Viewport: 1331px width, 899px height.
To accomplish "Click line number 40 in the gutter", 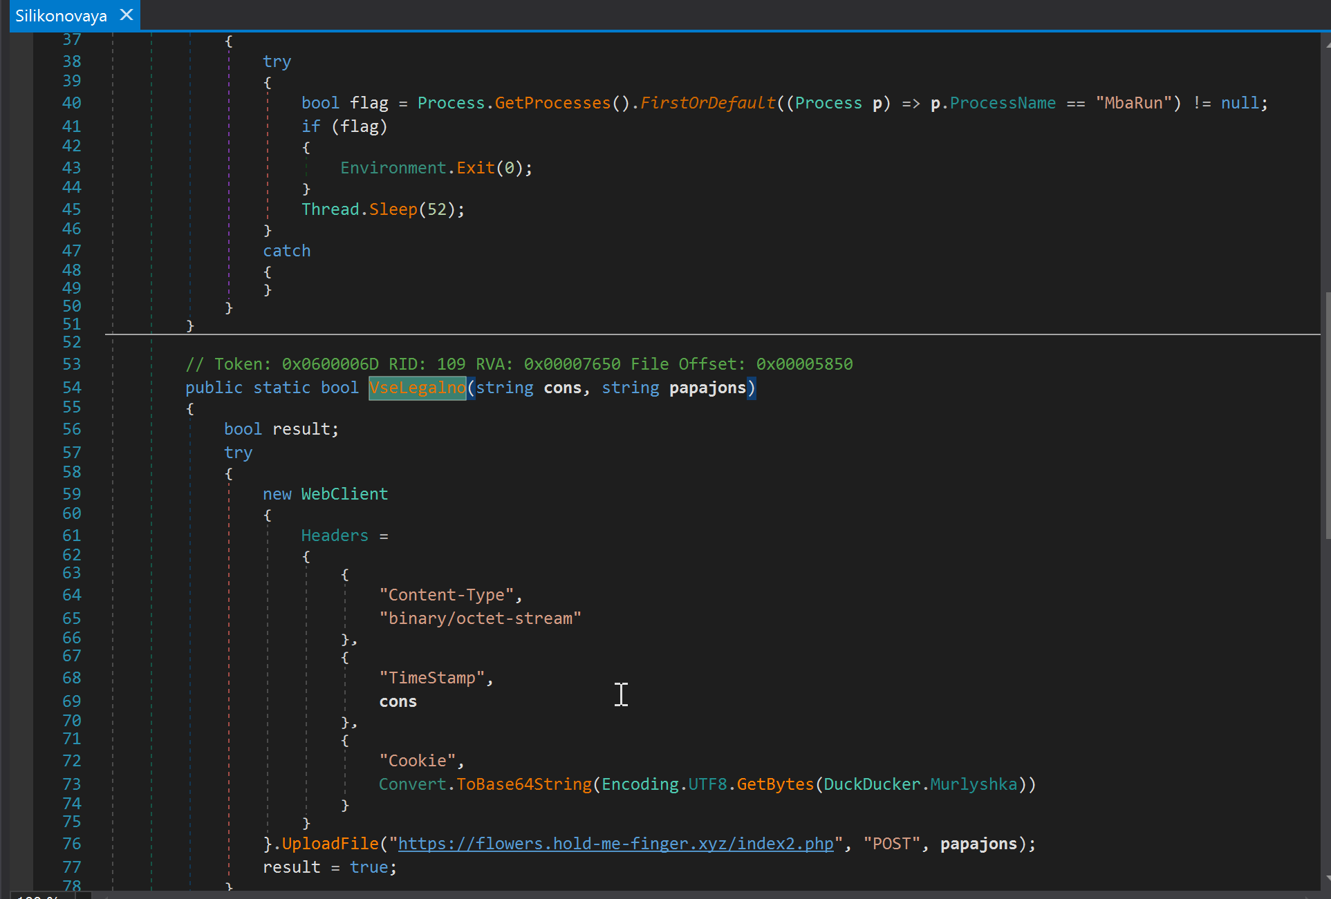I will [x=71, y=102].
